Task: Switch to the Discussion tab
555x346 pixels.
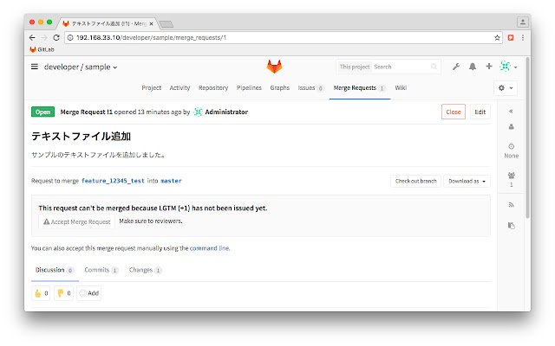Action: (55, 270)
